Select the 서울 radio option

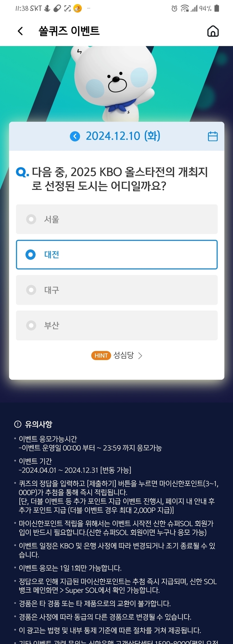(x=31, y=219)
